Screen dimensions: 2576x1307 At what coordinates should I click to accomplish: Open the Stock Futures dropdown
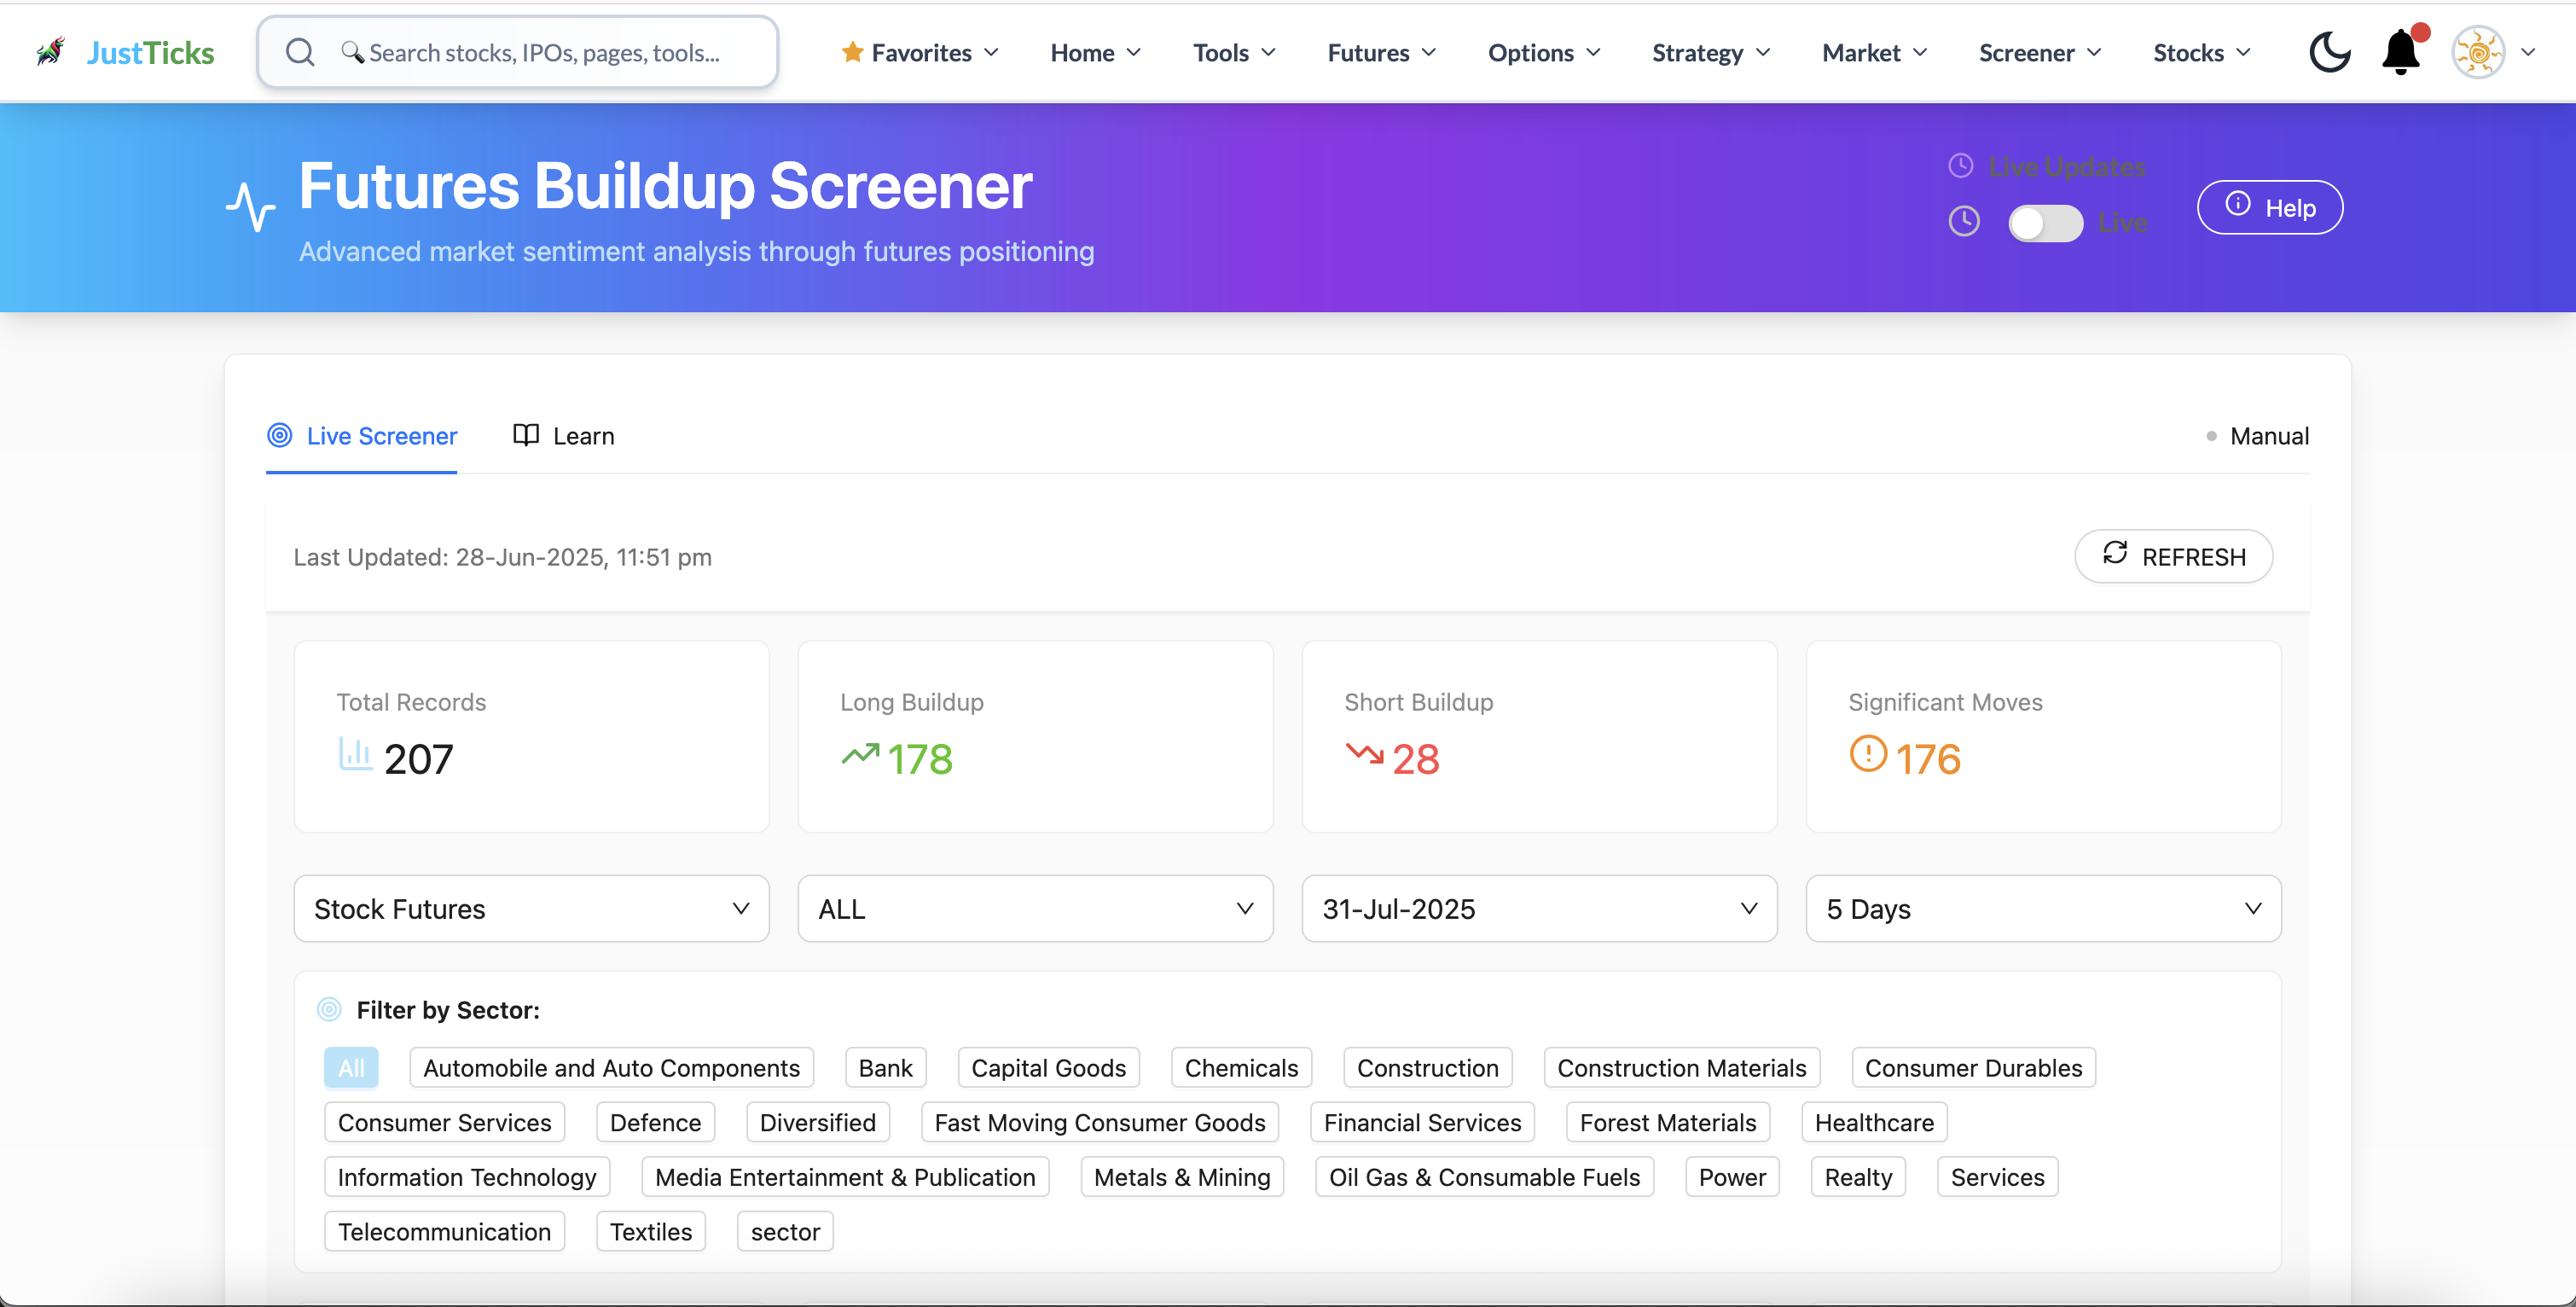click(x=531, y=908)
